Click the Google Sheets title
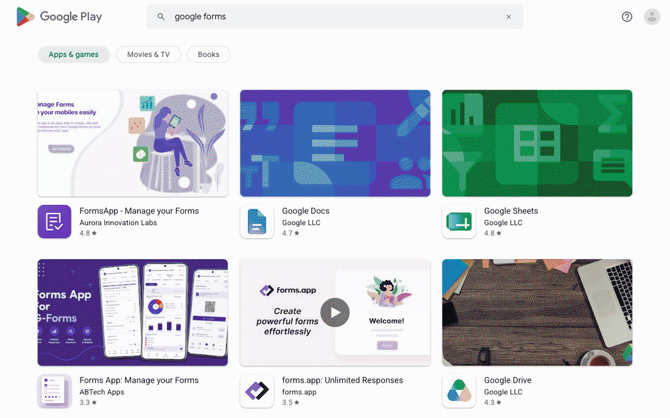The height and width of the screenshot is (418, 670). 511,211
